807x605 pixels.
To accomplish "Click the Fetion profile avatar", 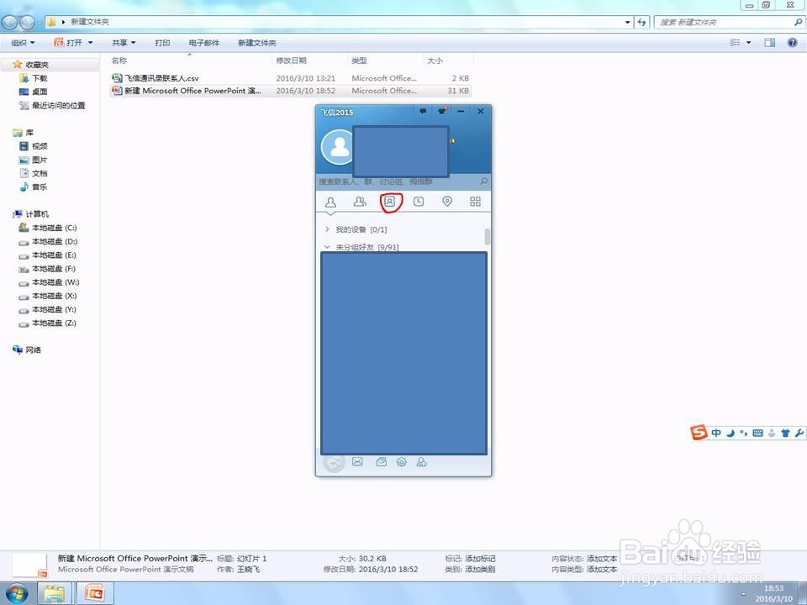I will pyautogui.click(x=338, y=147).
